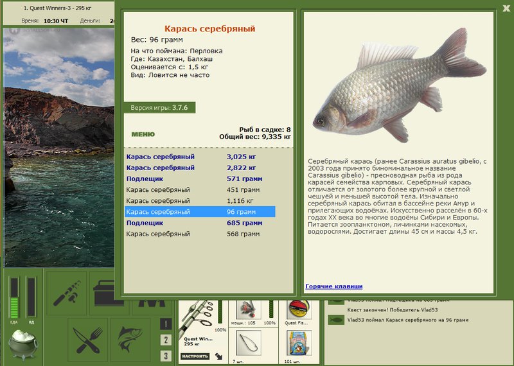Open the knife and fork food icon
Screen dimensions: 514x366
pos(87,340)
